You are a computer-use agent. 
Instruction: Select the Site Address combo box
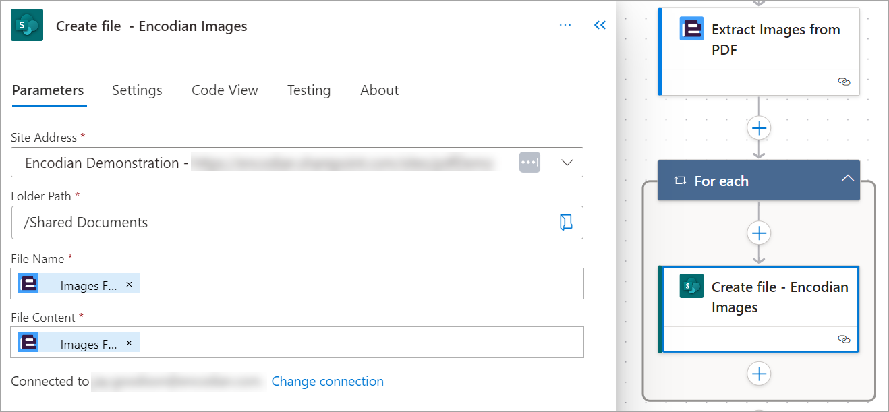297,163
